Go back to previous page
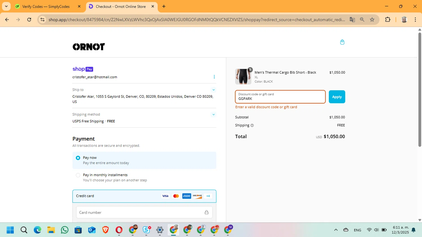The height and width of the screenshot is (237, 422). coord(7,20)
